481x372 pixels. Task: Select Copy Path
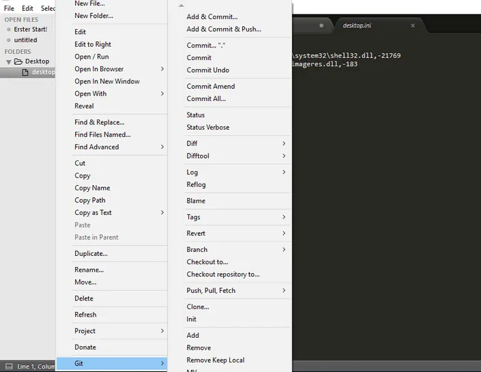click(x=90, y=200)
